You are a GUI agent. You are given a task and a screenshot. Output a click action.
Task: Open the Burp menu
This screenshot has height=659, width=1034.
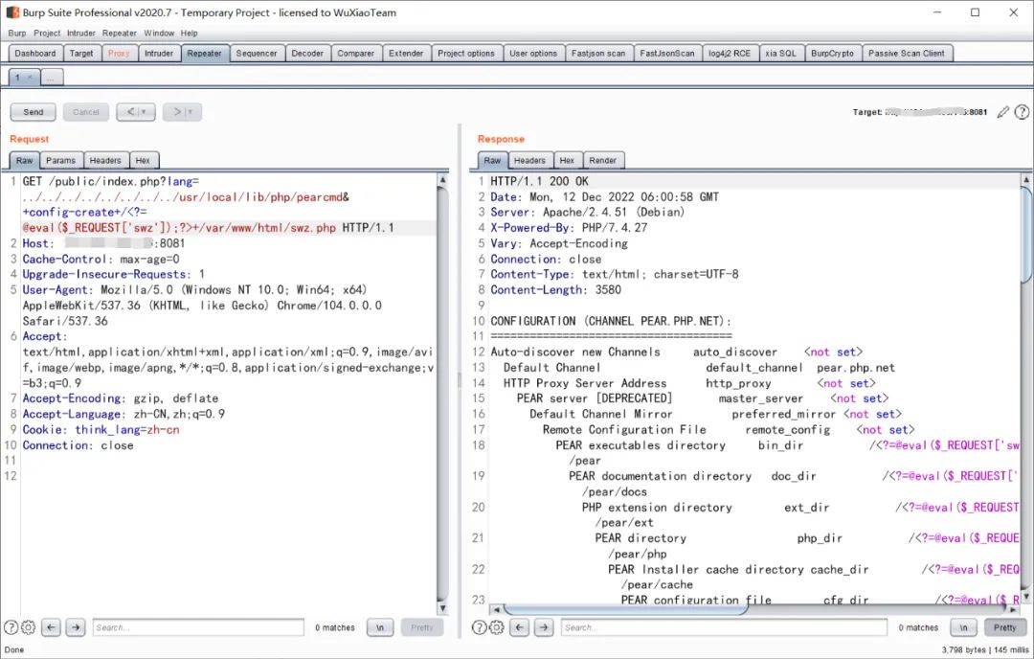[x=17, y=33]
